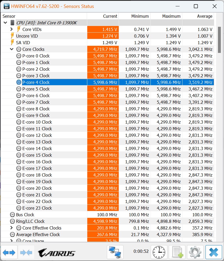Click the Core VIDs lightning icon
The image size is (224, 261).
click(x=19, y=29)
